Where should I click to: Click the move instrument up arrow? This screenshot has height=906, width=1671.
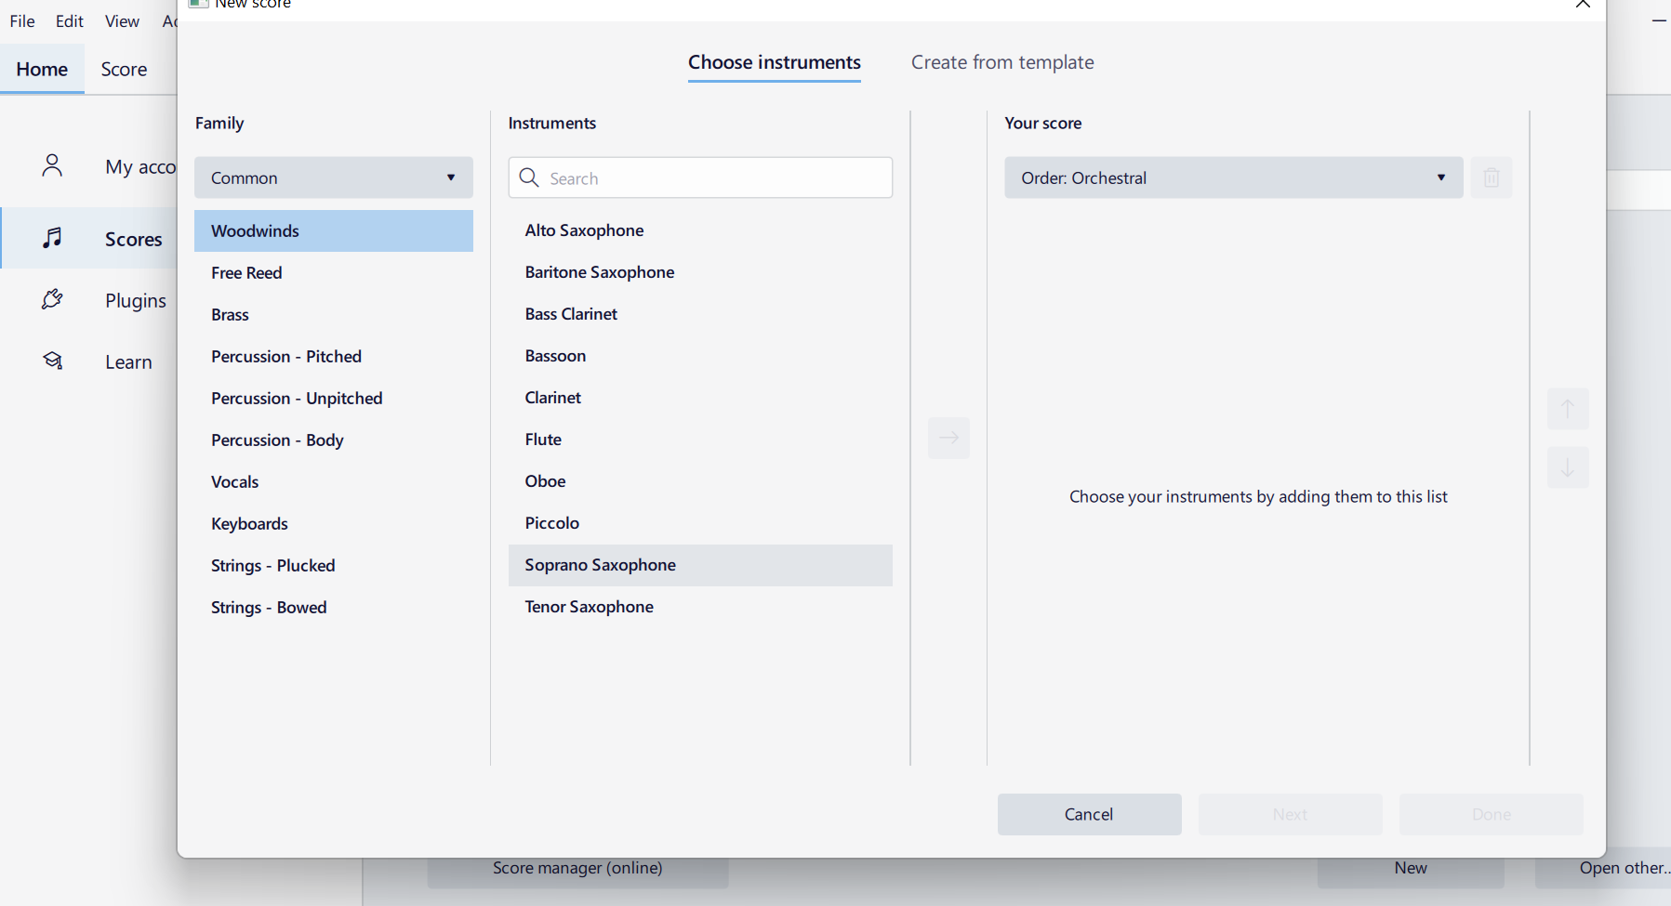(1568, 409)
